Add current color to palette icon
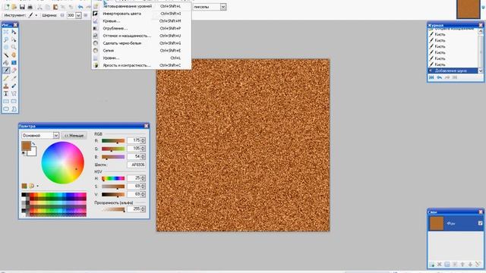The image size is (486, 273). click(x=24, y=186)
